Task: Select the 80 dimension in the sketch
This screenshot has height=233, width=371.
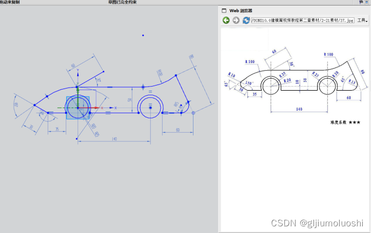Action: point(191,57)
